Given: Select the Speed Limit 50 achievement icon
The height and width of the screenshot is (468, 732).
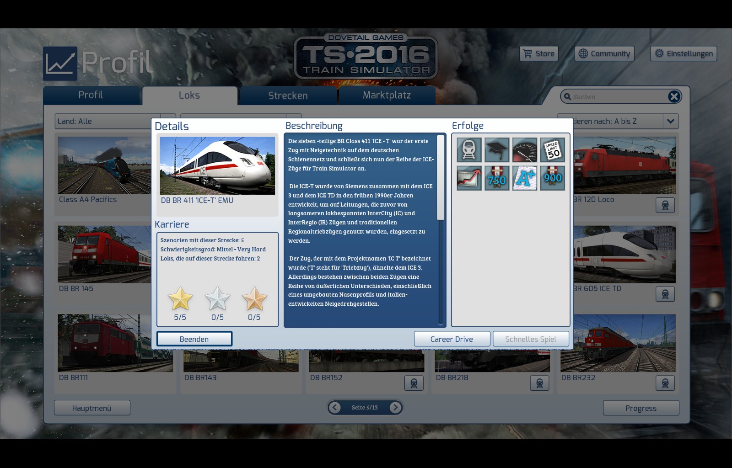Looking at the screenshot, I should (x=553, y=150).
